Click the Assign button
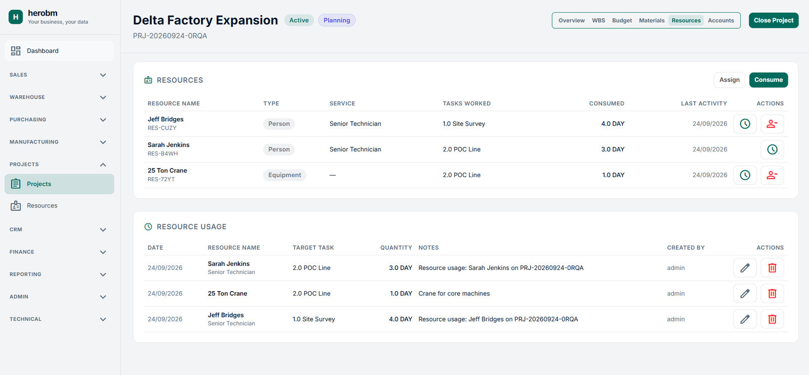 click(x=730, y=80)
